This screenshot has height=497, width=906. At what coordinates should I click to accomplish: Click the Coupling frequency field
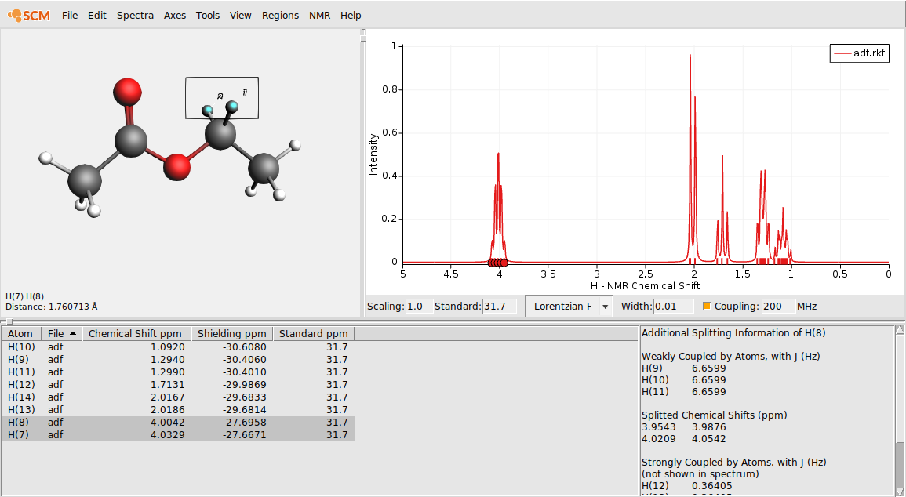[x=778, y=307]
